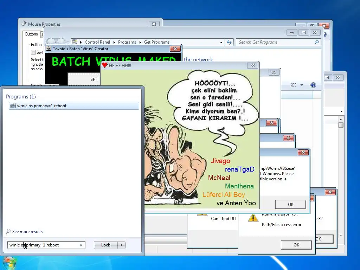Open the address bar history dropdown

[221, 42]
